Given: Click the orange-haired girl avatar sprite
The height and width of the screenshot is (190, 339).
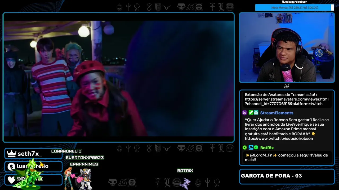Looking at the screenshot, I should (68, 178).
